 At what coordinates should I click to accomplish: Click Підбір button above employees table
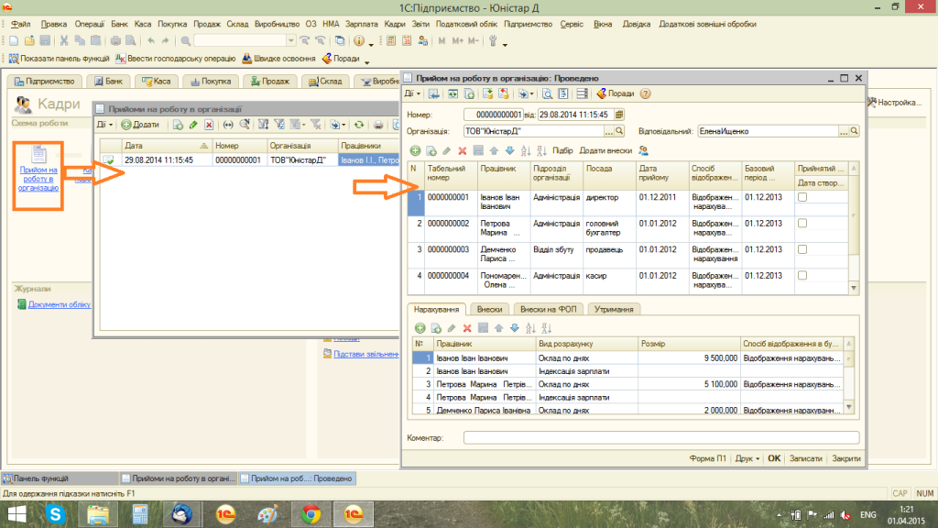pos(562,151)
